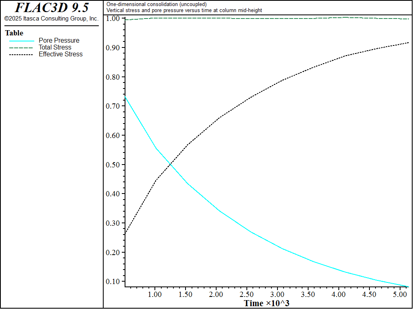The width and height of the screenshot is (413, 309).
Task: Click the 4.00 x-axis tick label
Action: (338, 295)
